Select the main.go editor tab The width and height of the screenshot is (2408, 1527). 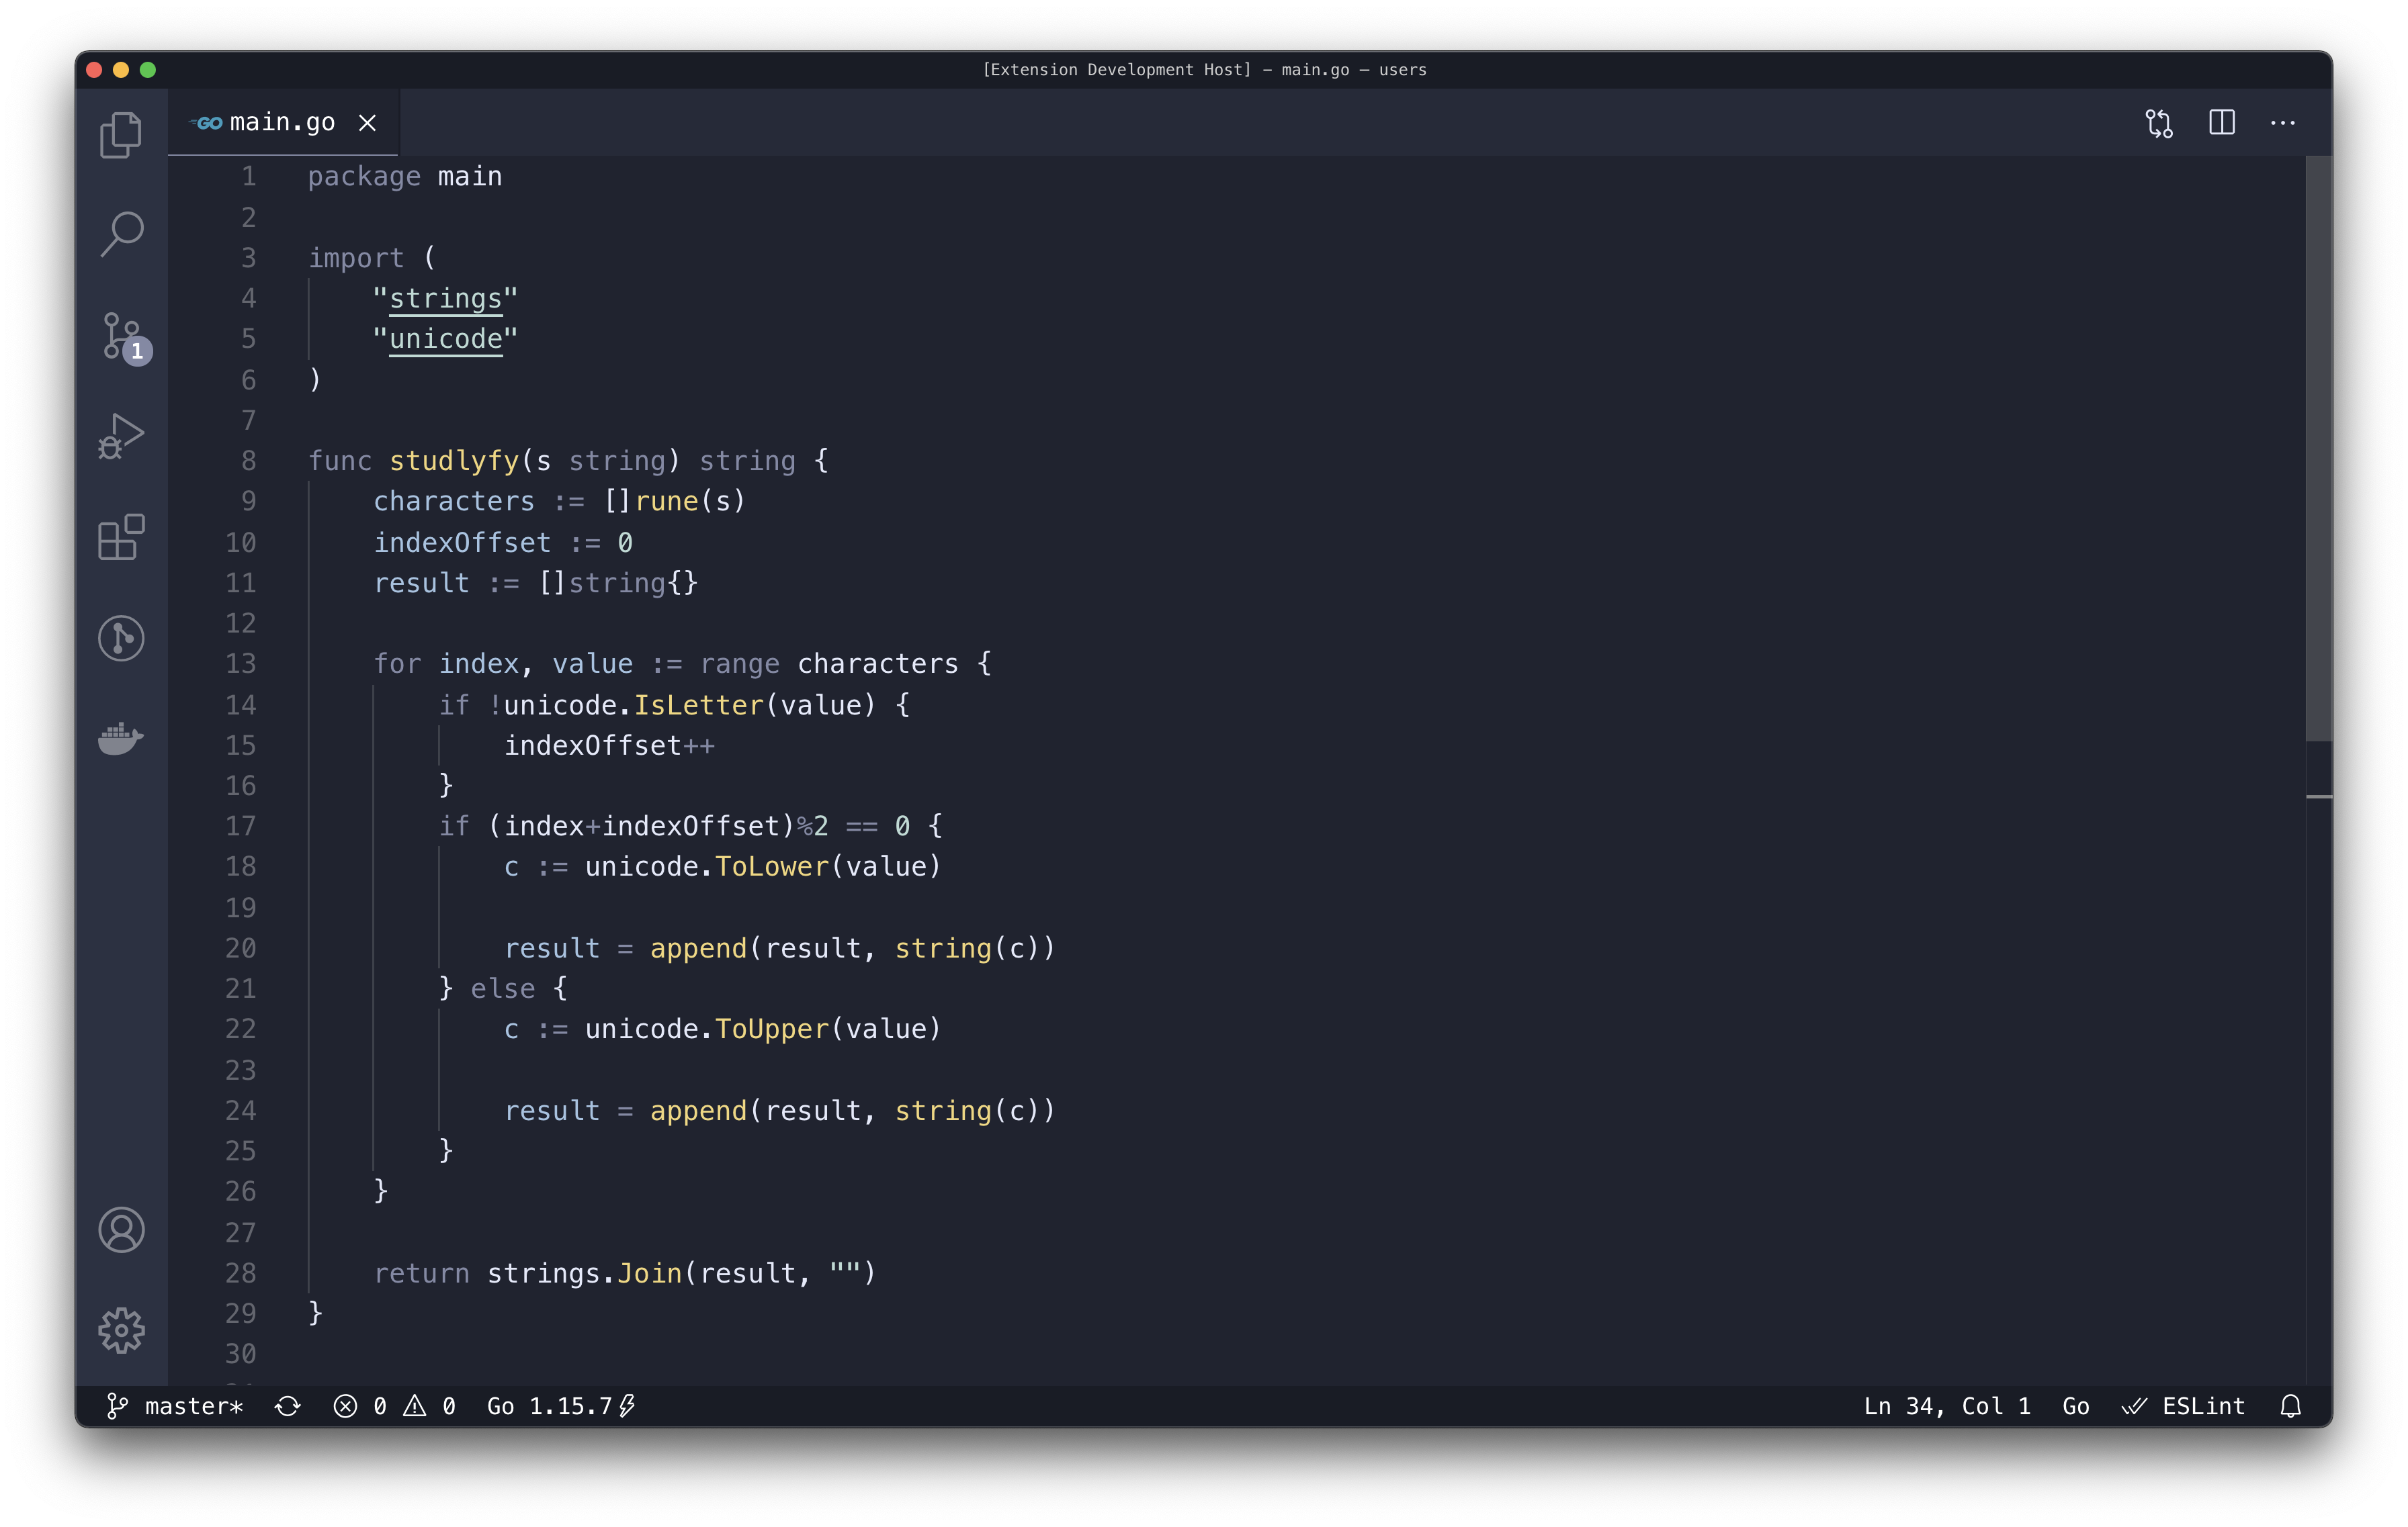point(281,123)
